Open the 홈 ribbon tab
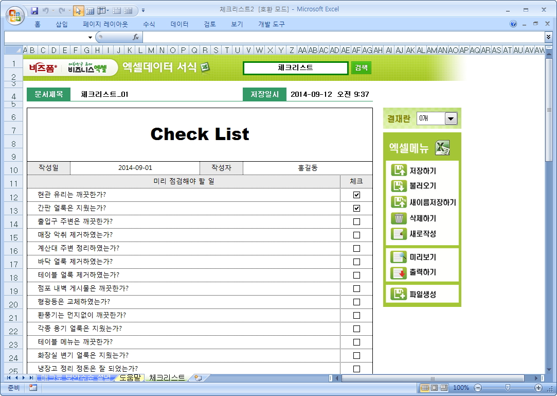 [x=38, y=24]
